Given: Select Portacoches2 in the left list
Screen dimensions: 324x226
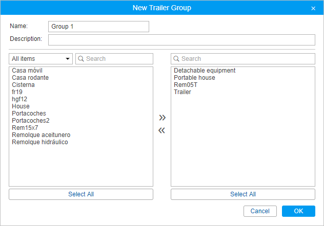Looking at the screenshot, I should (x=31, y=121).
